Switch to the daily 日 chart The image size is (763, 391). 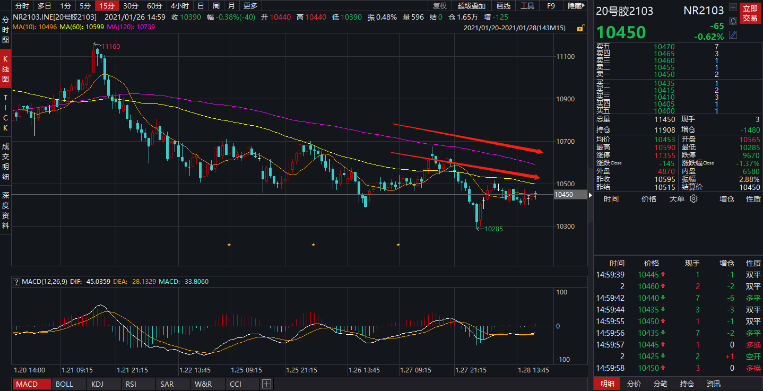click(200, 6)
